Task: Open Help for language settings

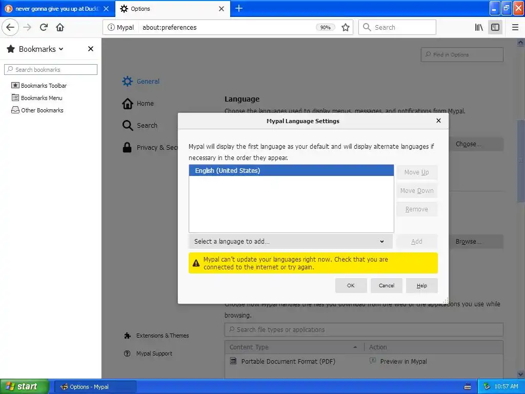Action: [422, 285]
